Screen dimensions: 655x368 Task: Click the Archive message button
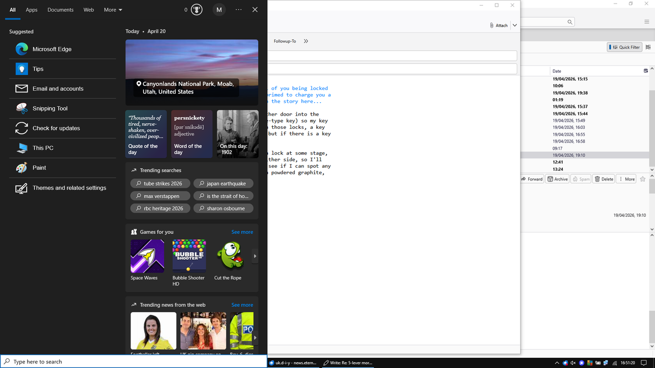(557, 179)
